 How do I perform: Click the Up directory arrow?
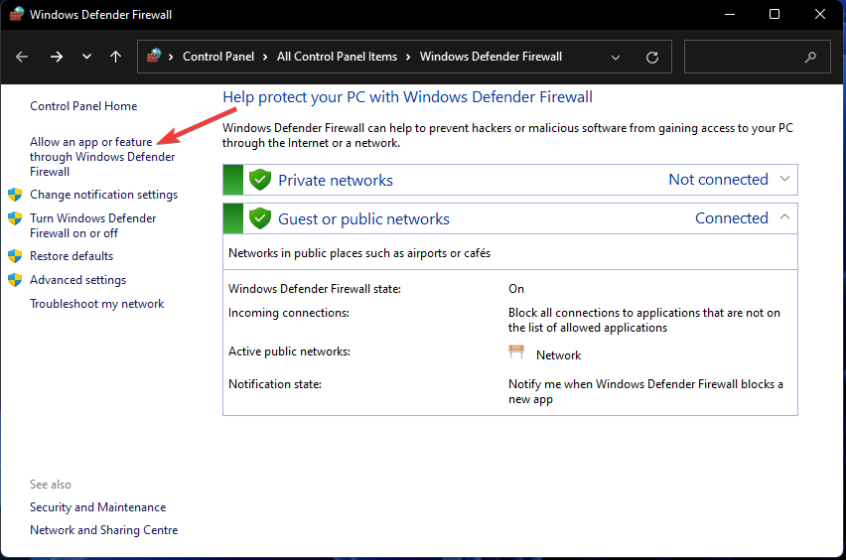click(115, 58)
